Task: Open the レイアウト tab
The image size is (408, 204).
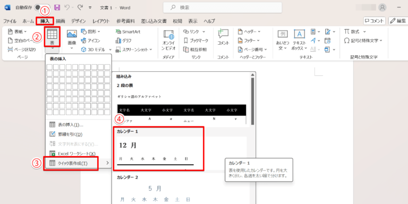Action: point(101,21)
